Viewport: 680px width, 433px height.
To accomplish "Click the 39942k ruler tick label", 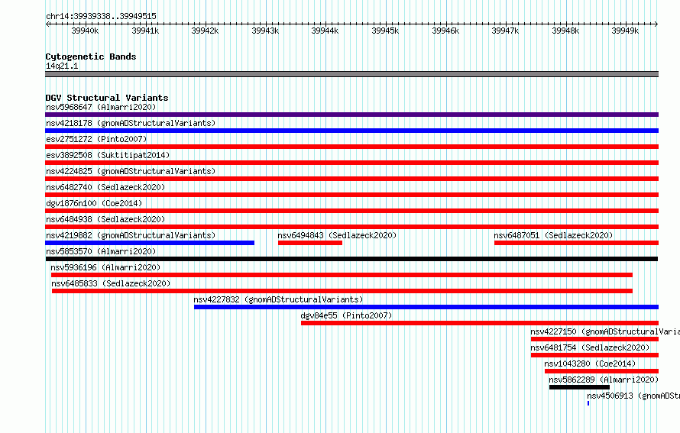I will 205,31.
